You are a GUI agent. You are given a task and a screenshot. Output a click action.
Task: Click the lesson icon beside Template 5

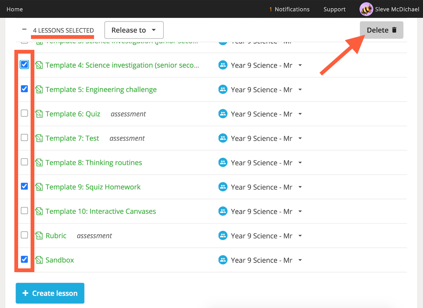[x=39, y=89]
